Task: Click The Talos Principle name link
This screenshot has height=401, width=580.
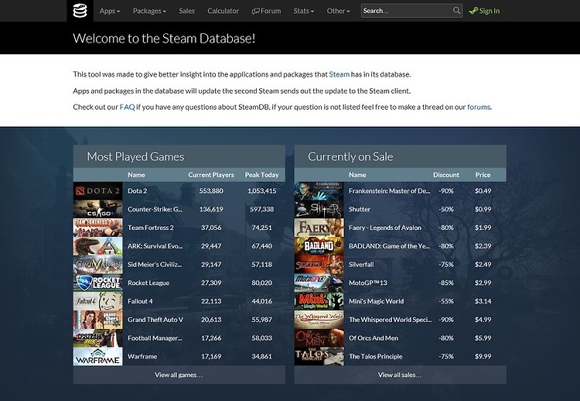Action: pos(375,357)
